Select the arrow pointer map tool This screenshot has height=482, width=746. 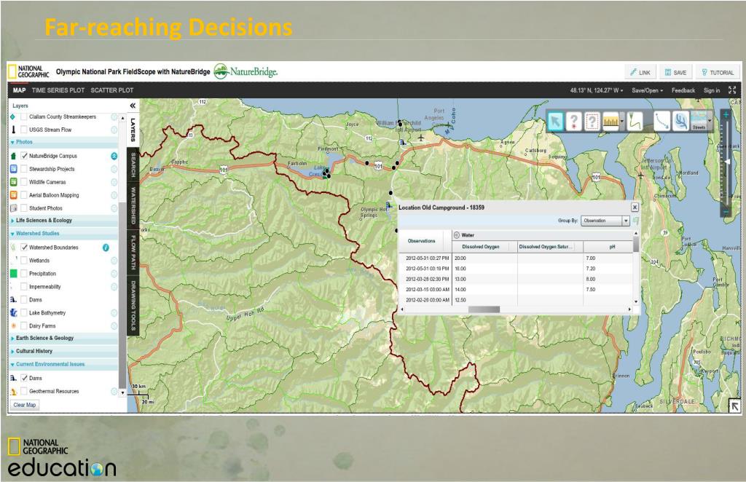coord(554,121)
